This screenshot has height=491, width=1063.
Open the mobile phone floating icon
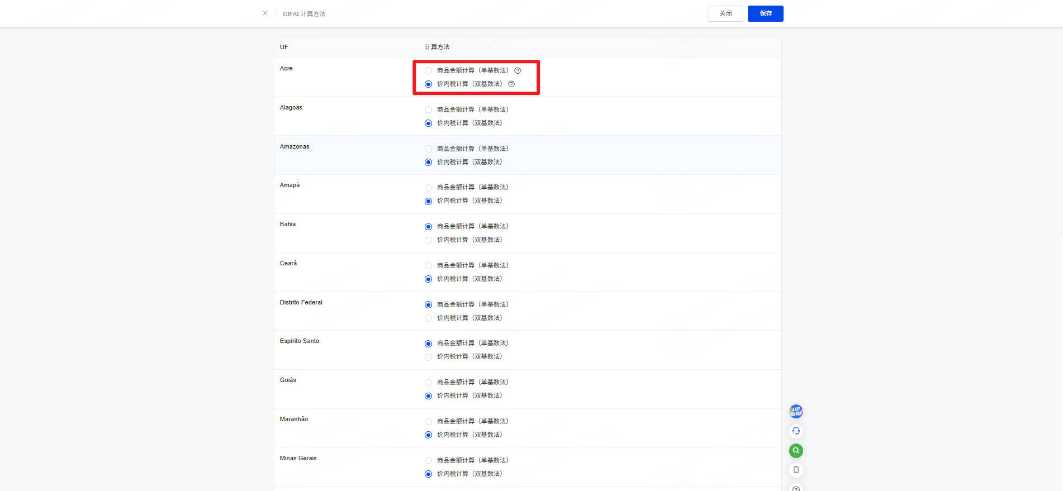tap(796, 470)
